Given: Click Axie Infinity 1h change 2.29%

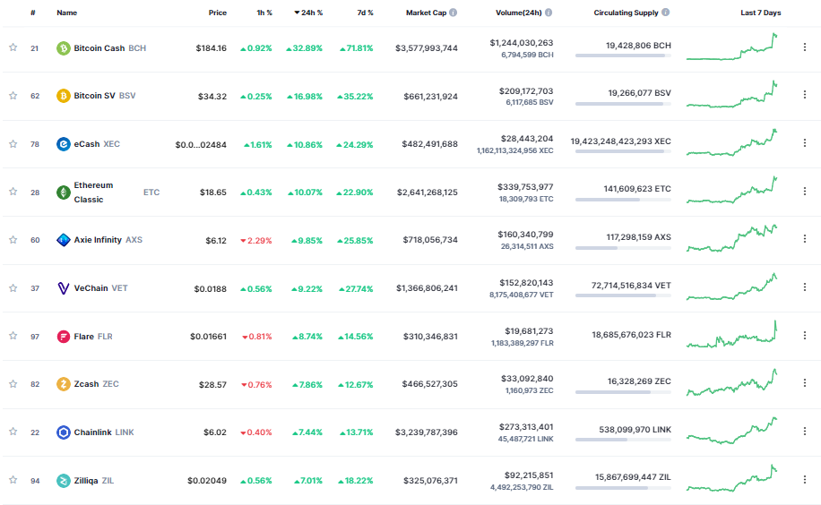Looking at the screenshot, I should (256, 241).
